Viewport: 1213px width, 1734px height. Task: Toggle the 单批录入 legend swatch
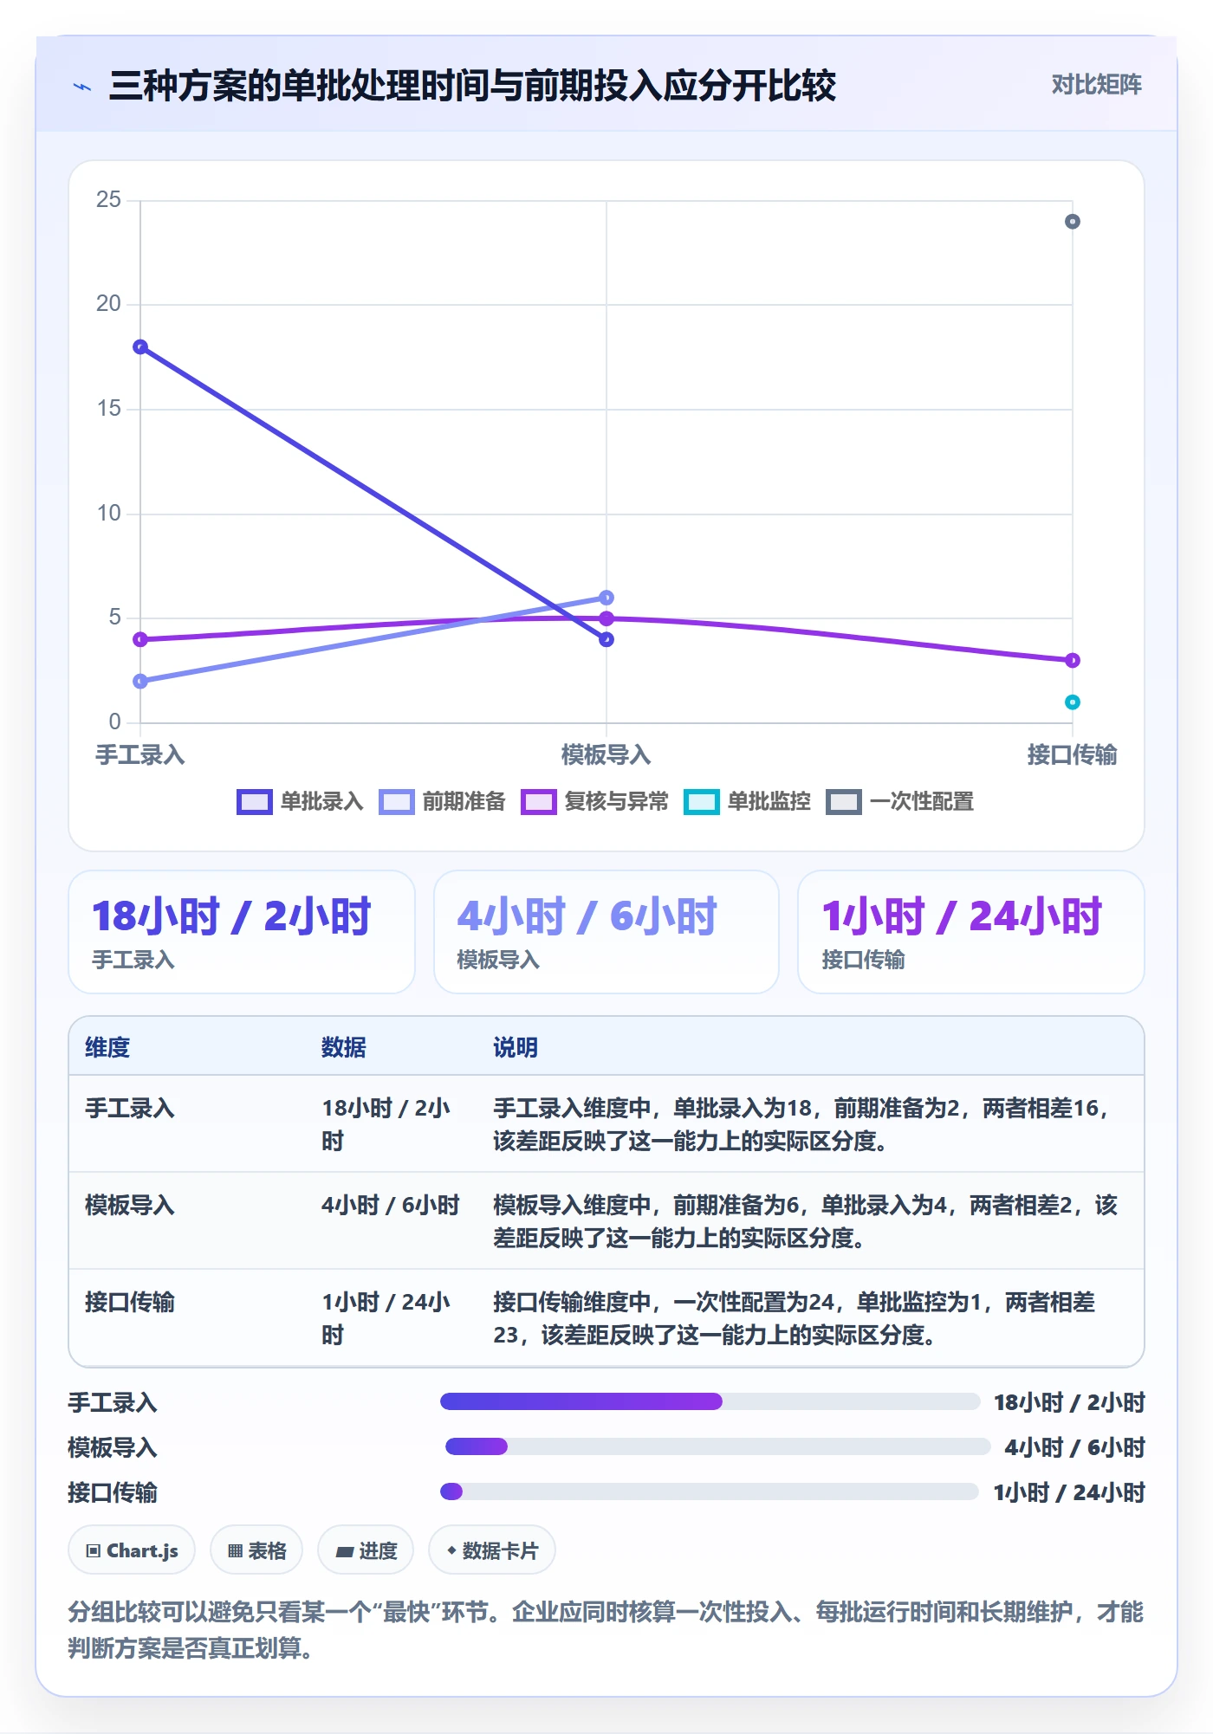tap(255, 802)
